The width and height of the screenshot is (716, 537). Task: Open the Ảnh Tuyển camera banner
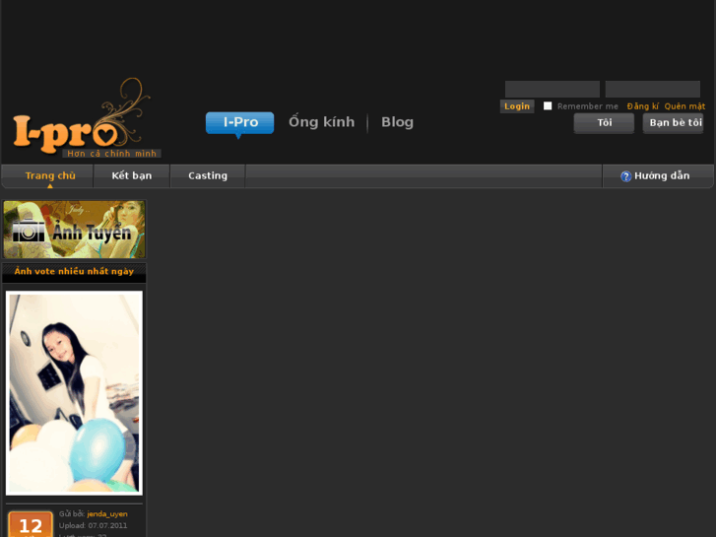click(x=74, y=230)
